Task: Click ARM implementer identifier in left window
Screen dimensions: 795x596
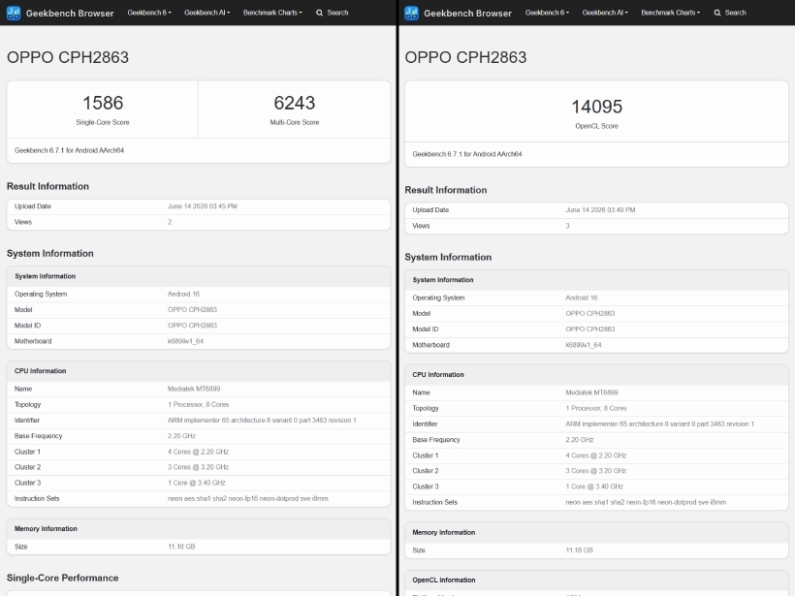Action: click(x=262, y=421)
